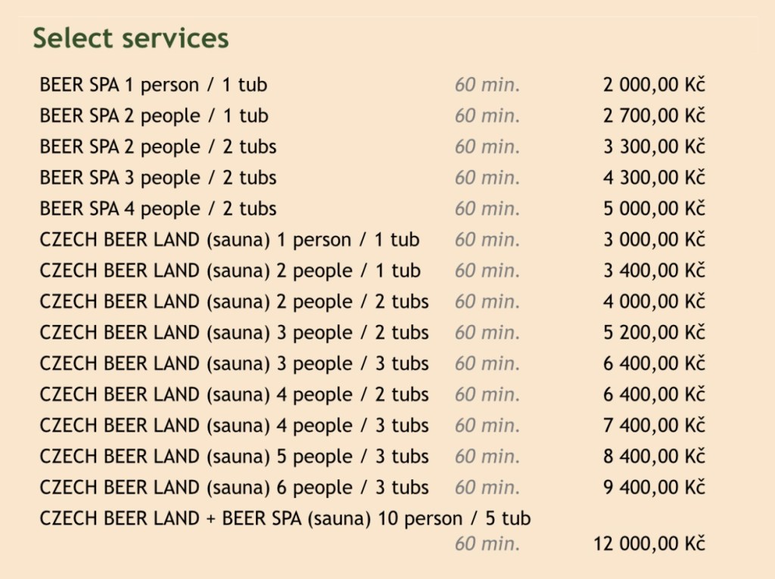
Task: Click the 9 400,00 Kč price
Action: click(x=654, y=488)
